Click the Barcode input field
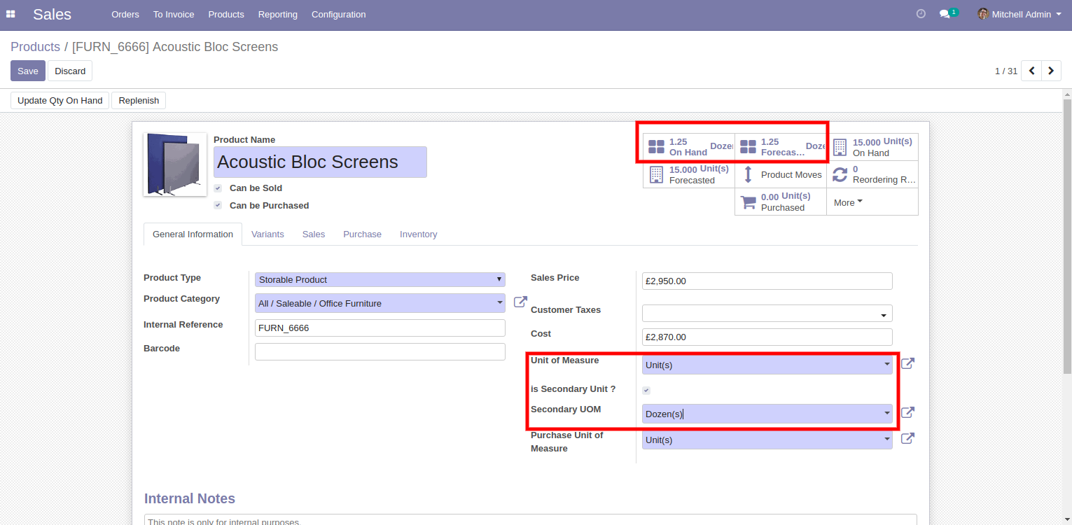 pyautogui.click(x=380, y=351)
